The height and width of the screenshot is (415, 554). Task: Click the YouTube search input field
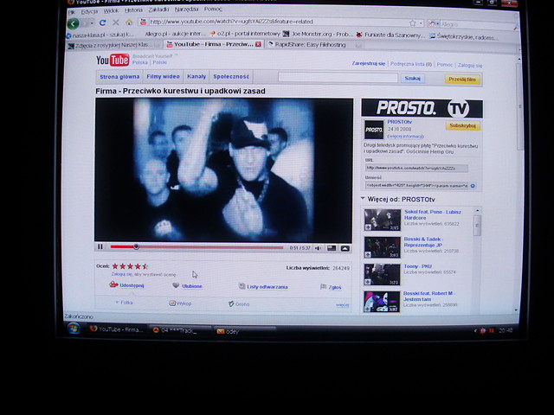pos(338,77)
